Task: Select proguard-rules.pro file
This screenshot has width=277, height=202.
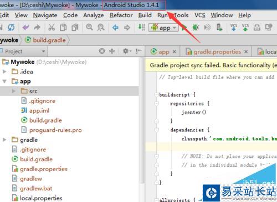Action: 52,130
